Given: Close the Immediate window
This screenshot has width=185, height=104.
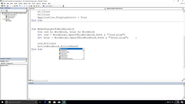Looking at the screenshot, I should (184, 83).
